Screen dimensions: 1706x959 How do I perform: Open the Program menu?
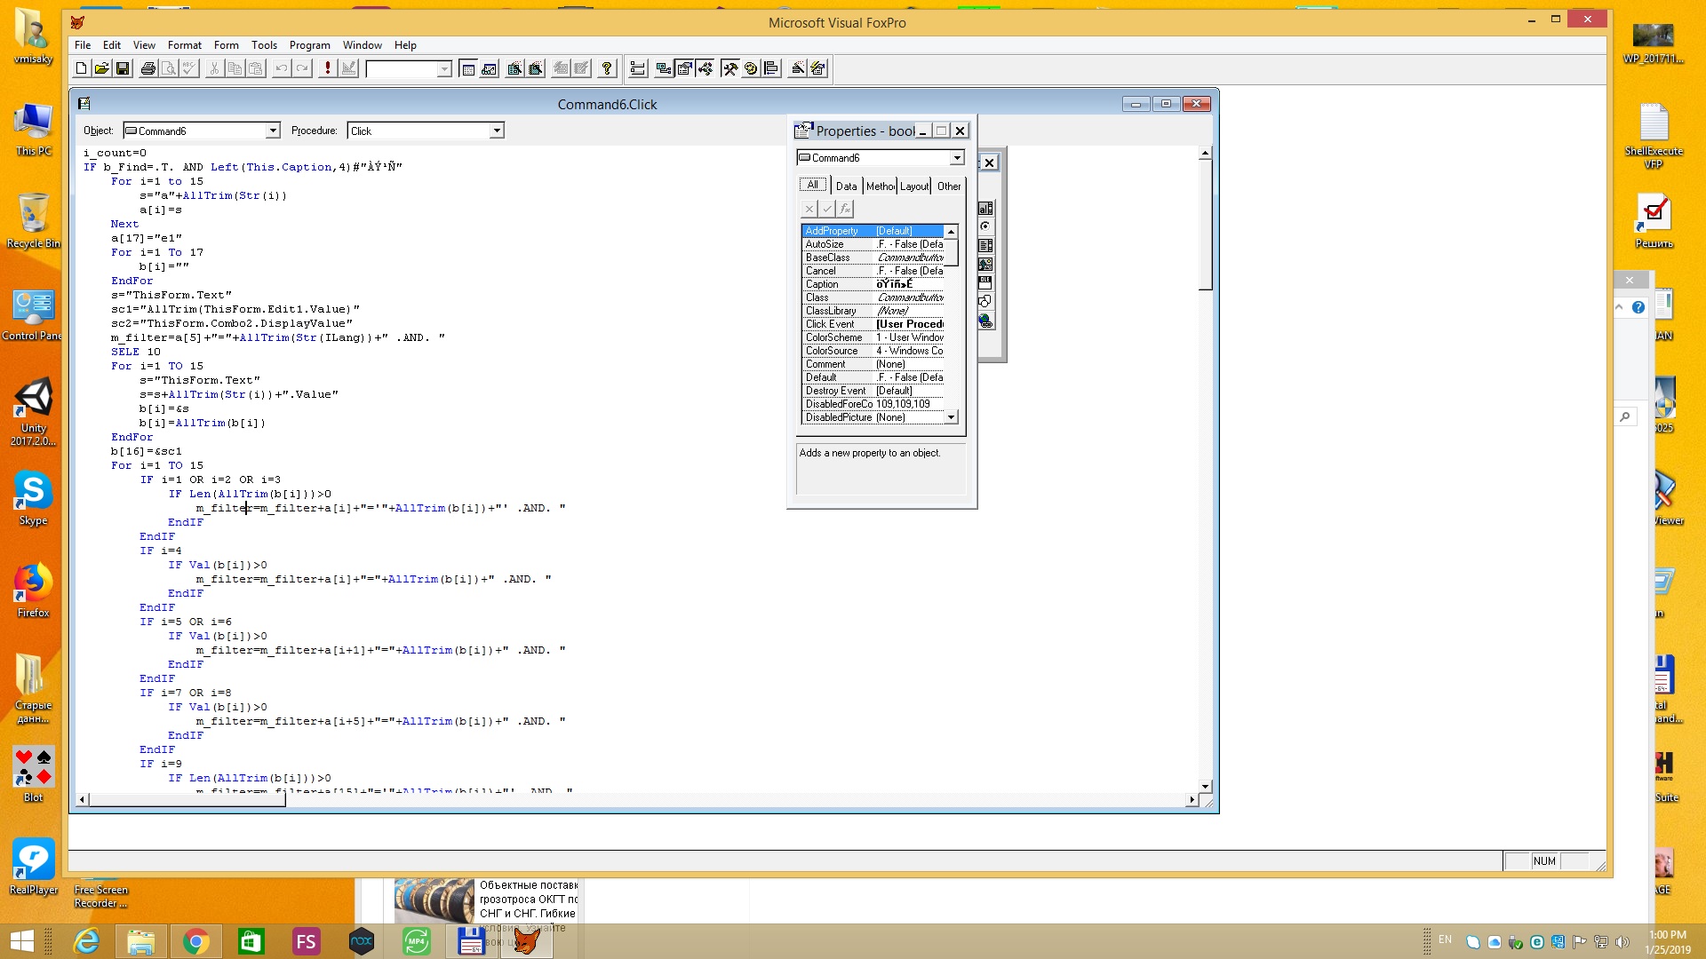(x=309, y=45)
